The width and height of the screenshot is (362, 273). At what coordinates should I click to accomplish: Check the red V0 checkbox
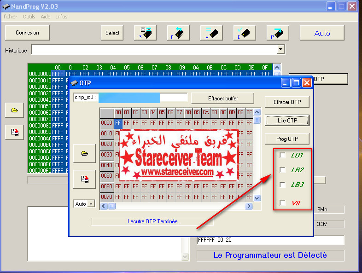click(x=282, y=203)
